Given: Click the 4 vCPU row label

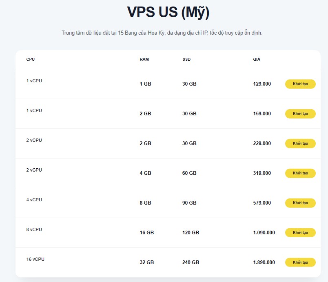Looking at the screenshot, I should click(34, 200).
